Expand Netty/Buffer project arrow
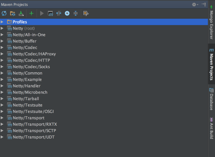Image resolution: width=215 pixels, height=157 pixels. (2, 41)
